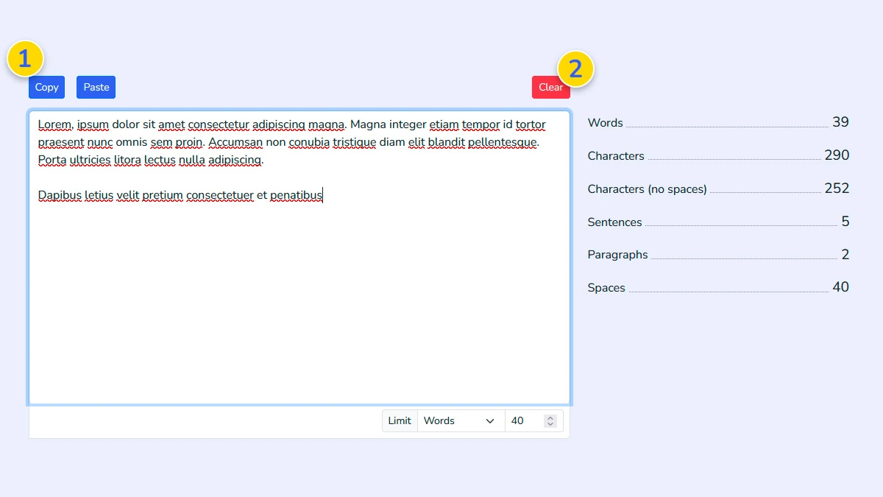Click the Words count showing 39
The height and width of the screenshot is (497, 883).
click(x=841, y=122)
